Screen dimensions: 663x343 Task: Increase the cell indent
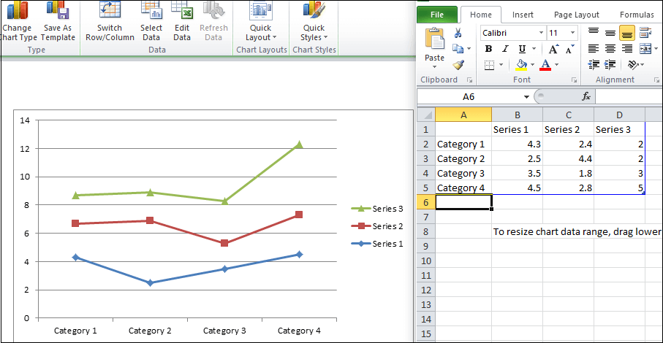click(610, 64)
